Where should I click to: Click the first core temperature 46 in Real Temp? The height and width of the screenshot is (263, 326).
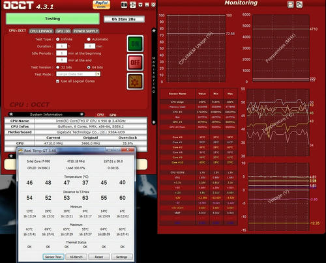click(29, 183)
